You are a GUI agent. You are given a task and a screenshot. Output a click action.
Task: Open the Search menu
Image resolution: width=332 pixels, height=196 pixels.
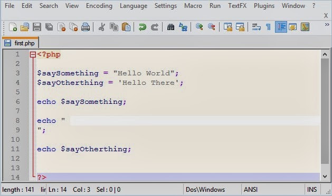click(x=49, y=6)
